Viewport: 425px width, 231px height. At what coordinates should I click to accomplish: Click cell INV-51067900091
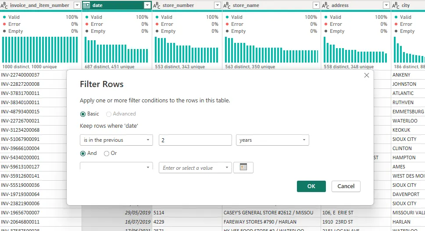click(33, 139)
